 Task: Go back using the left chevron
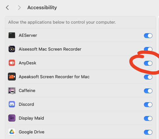click(x=7, y=8)
